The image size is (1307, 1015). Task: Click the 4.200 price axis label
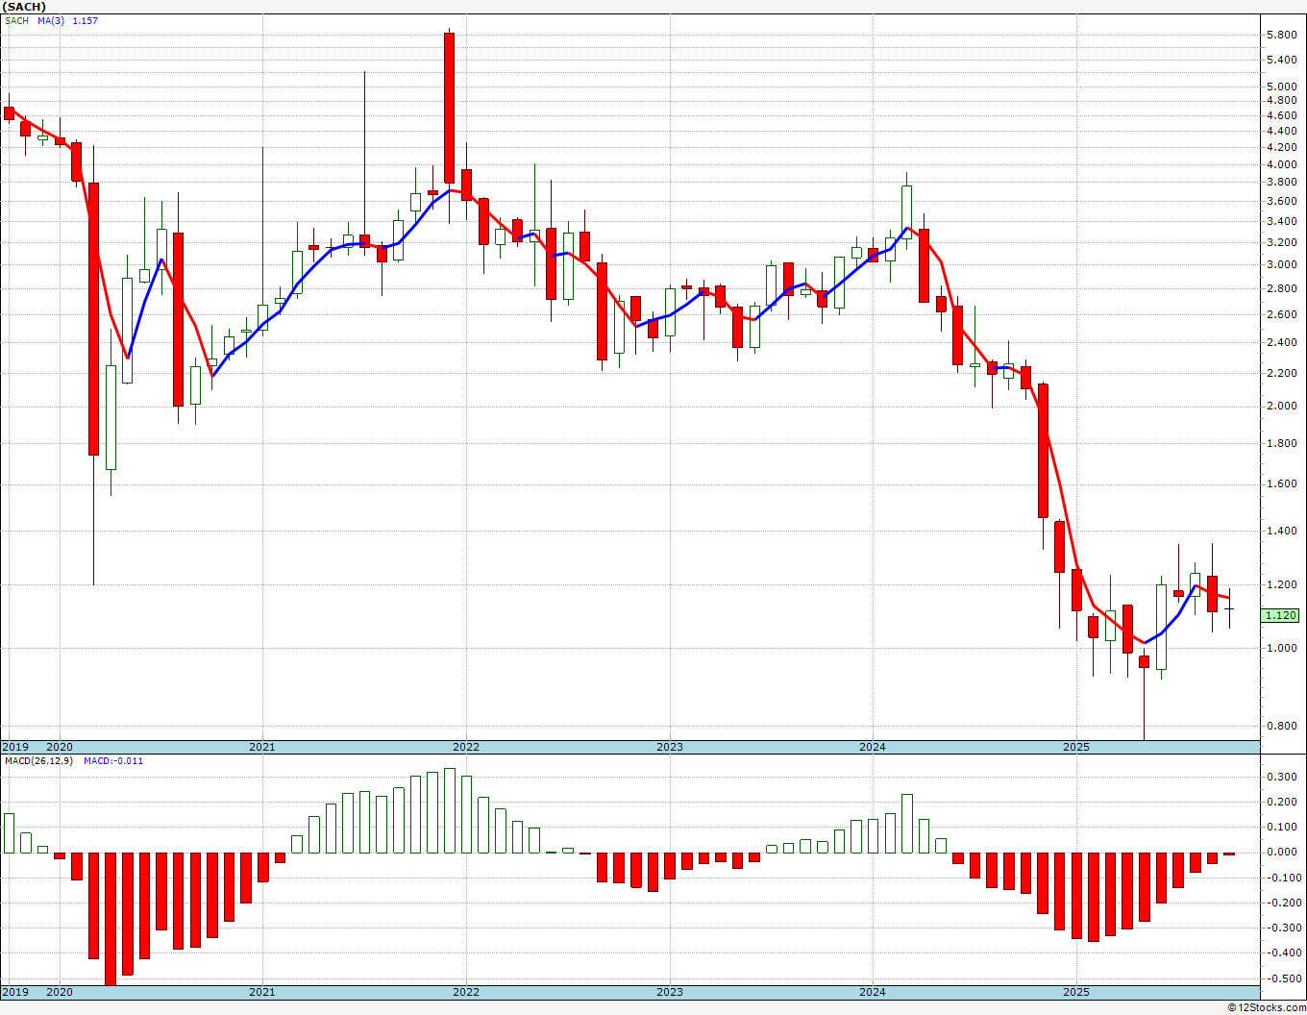coord(1282,148)
